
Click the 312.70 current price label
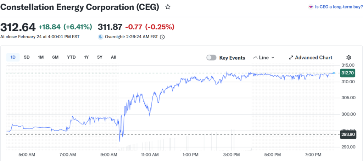[x=346, y=73]
